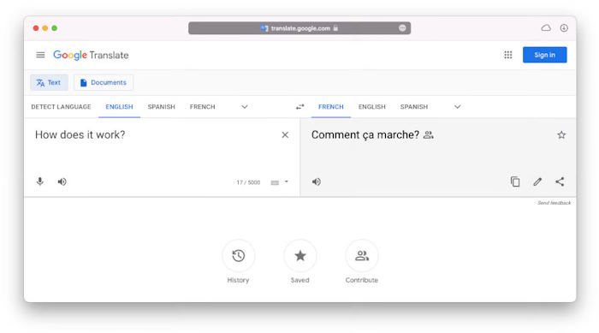Select English as target language
Viewport: 599px width, 333px height.
click(371, 107)
